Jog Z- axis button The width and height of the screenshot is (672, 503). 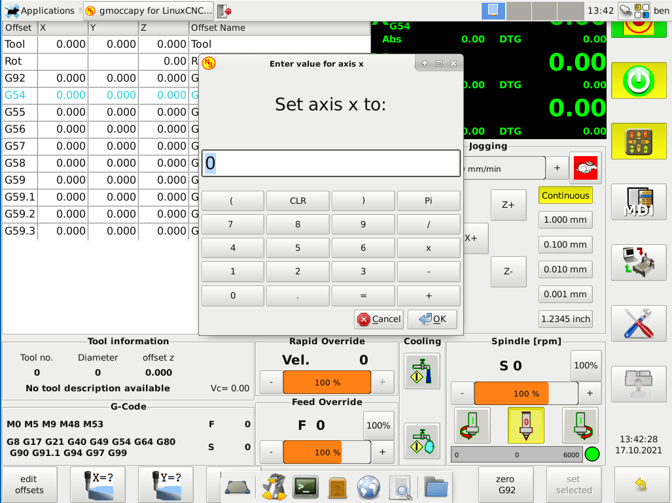(x=508, y=272)
